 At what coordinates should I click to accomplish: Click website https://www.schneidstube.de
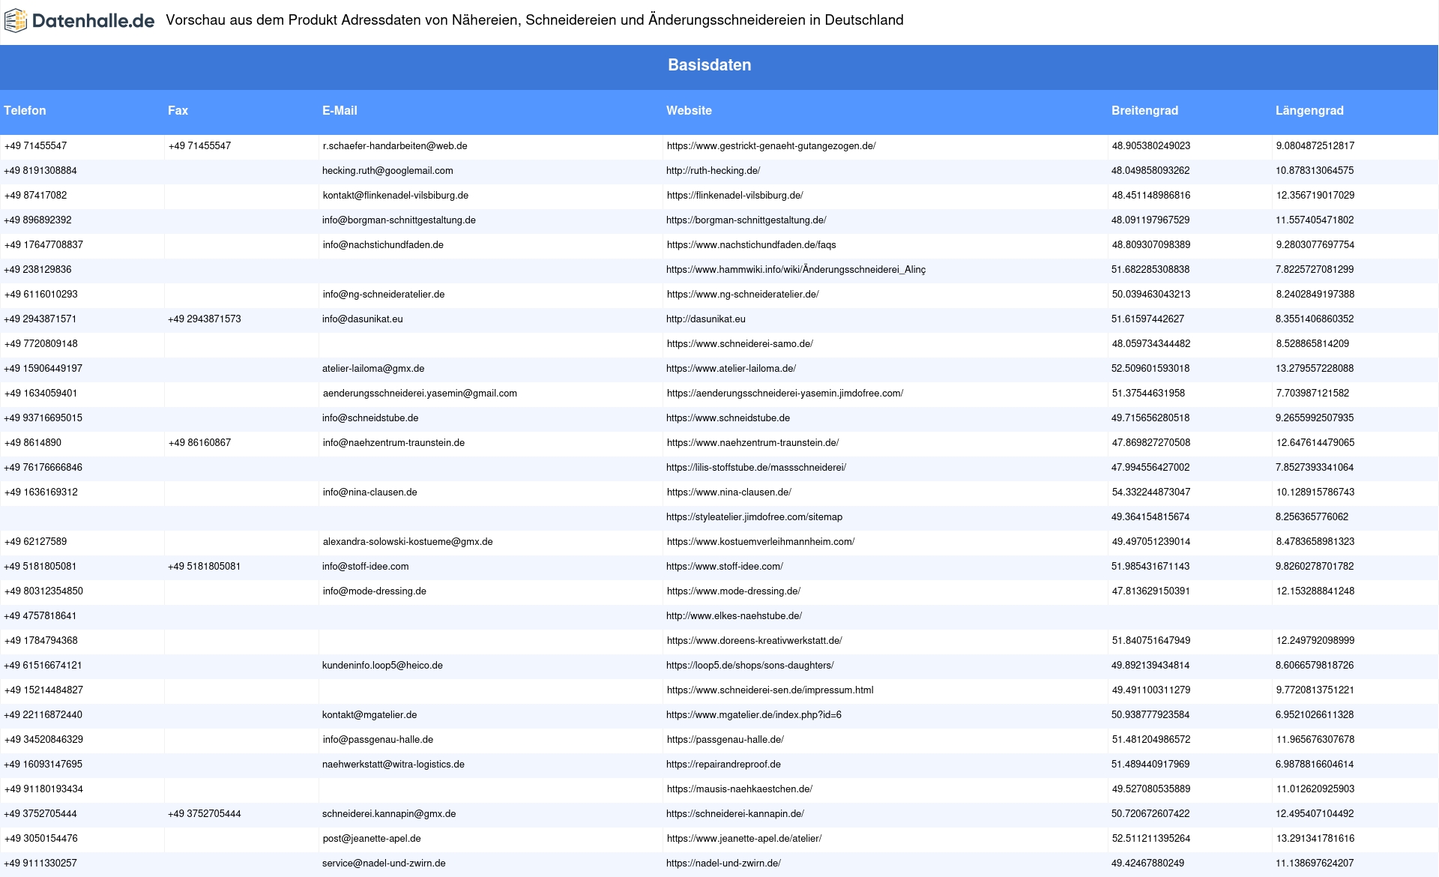pos(728,418)
